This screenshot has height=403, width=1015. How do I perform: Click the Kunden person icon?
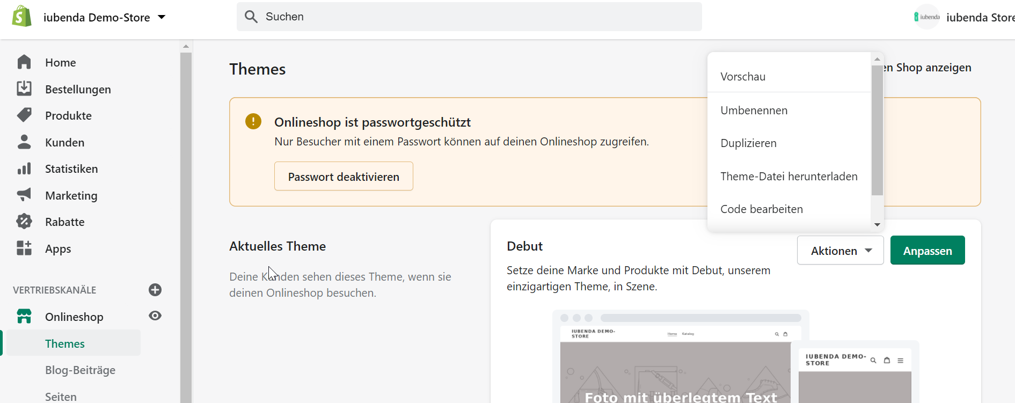(24, 142)
